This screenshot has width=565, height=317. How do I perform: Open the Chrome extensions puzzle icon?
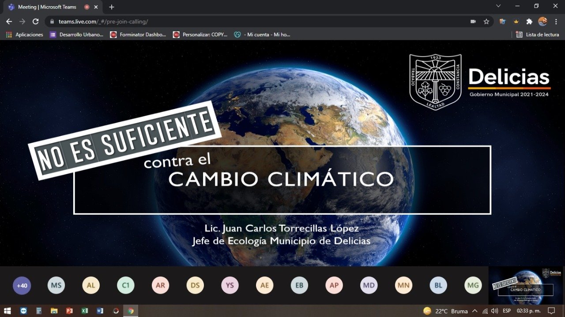click(x=529, y=21)
